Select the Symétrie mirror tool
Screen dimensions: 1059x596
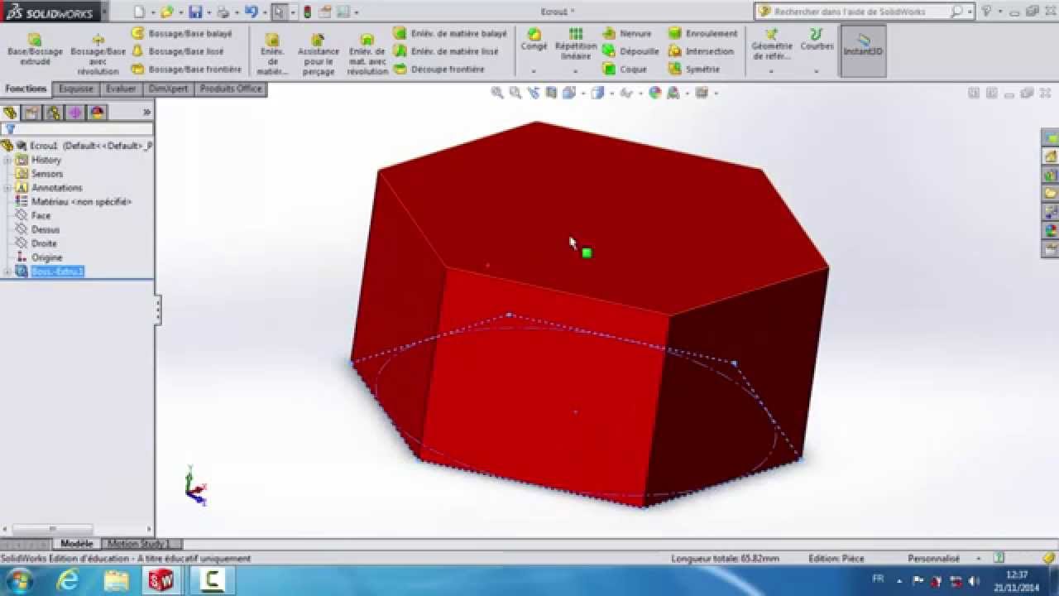(694, 70)
